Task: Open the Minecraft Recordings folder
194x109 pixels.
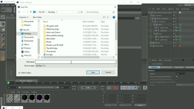Action: [x=55, y=36]
